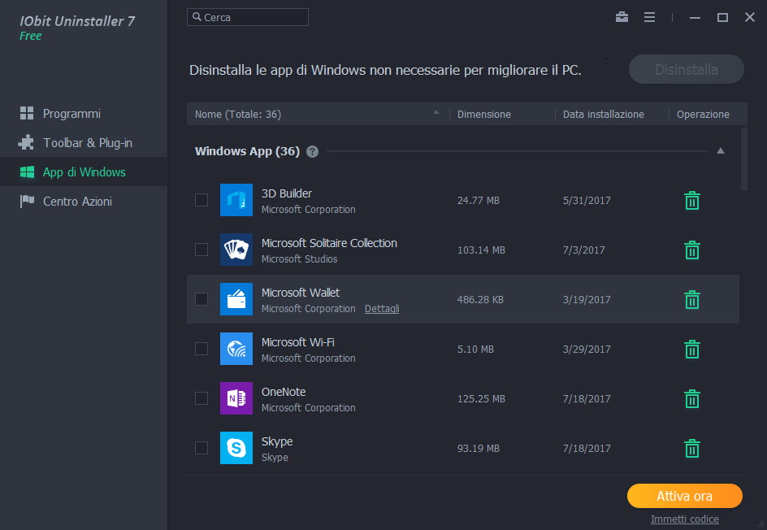This screenshot has width=767, height=530.
Task: Click trash icon next to Microsoft Wi-Fi
Action: pyautogui.click(x=691, y=350)
